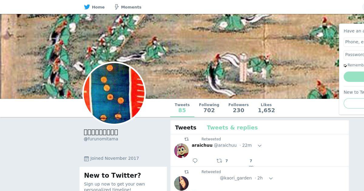Image resolution: width=364 pixels, height=191 pixels.
Task: Click the retweeted indicator icon above araichuu
Action: pos(187,139)
